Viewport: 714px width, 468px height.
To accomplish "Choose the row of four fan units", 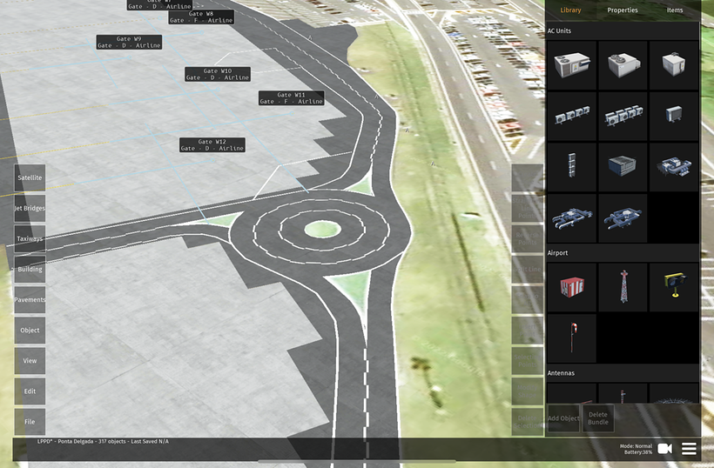I will coord(572,116).
